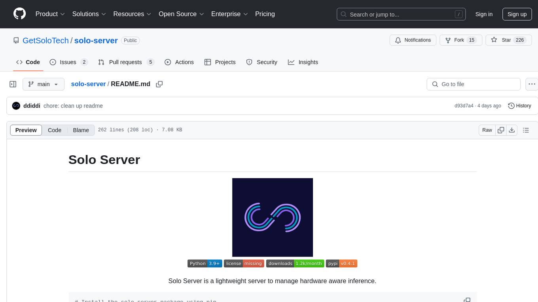Click the Fork count 15
Viewport: 538px width, 302px height.
472,40
